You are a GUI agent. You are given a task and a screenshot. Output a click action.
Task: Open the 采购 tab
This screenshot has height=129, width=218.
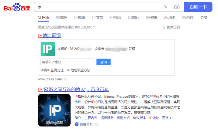tap(188, 18)
